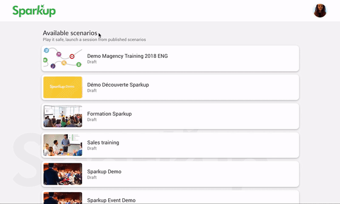
Task: Click Draft status under Sparkup Demo
Action: point(92,177)
